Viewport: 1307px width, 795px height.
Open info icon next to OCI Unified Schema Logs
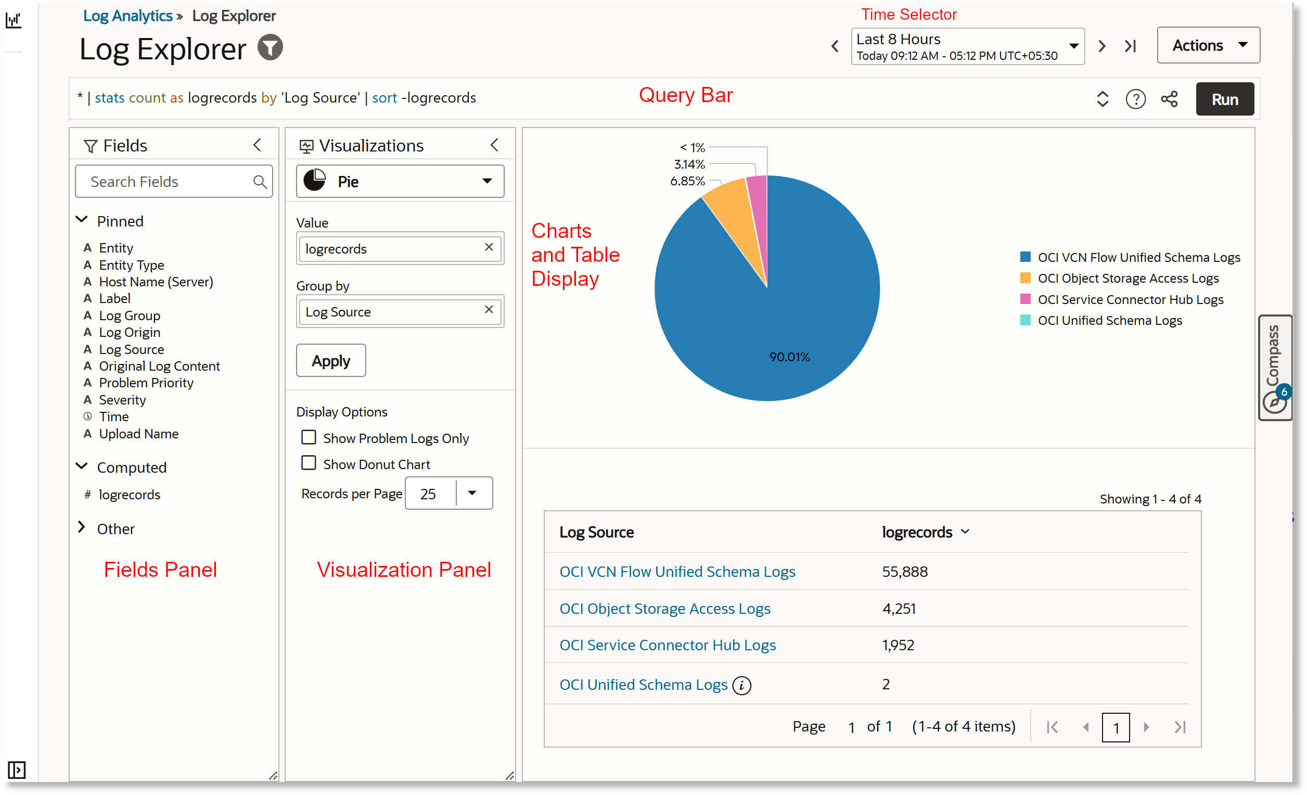click(741, 685)
